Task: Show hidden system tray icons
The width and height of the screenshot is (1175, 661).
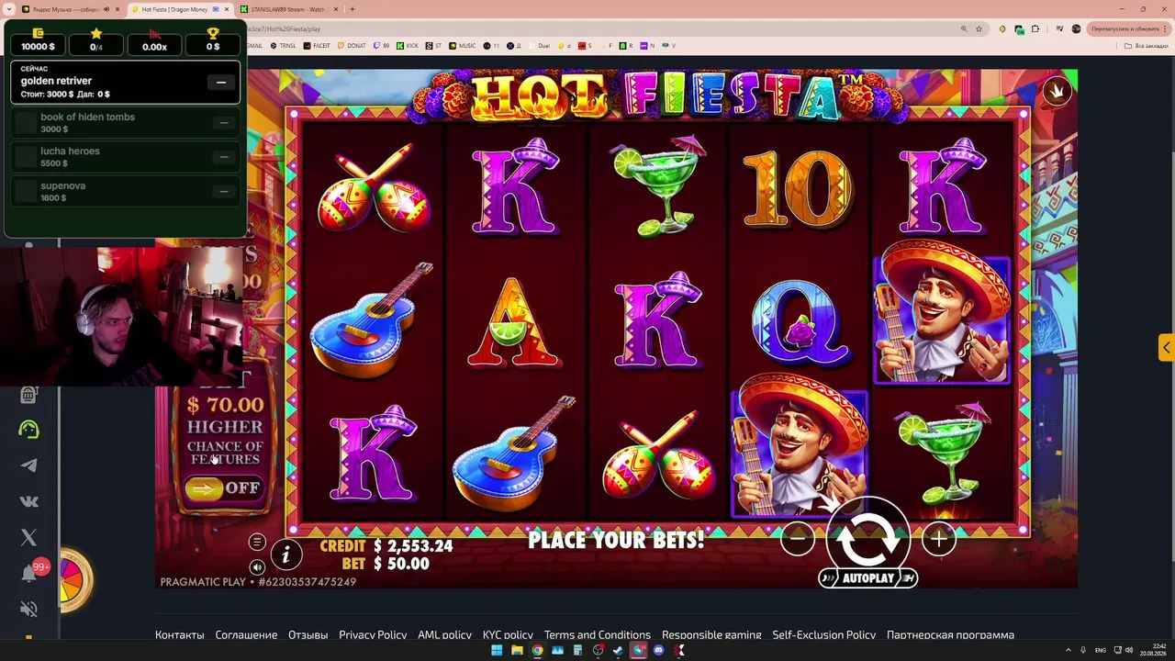Action: coord(1068,650)
